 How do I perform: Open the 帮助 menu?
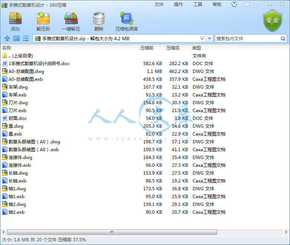pyautogui.click(x=217, y=4)
